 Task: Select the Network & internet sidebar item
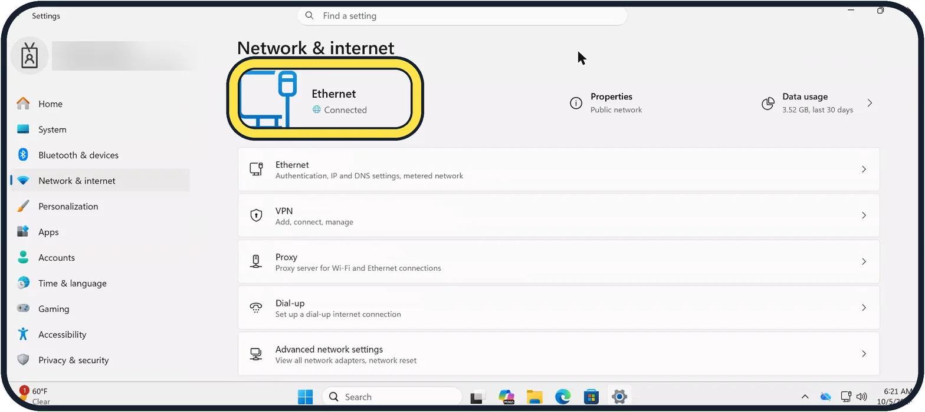pos(99,181)
